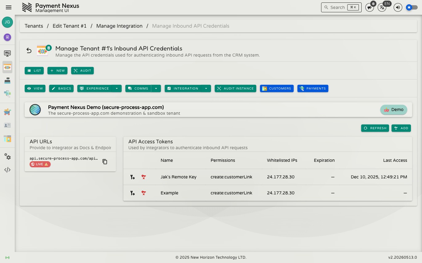Select the Example token name

(169, 193)
